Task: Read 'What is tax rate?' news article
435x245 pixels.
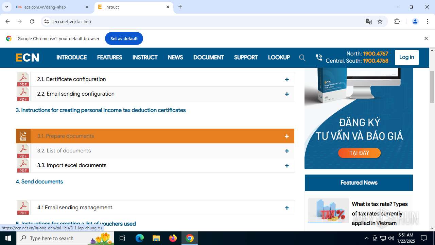Action: [x=380, y=213]
